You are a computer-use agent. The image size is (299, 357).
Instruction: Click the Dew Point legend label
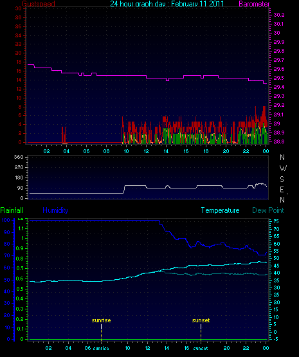coord(268,210)
